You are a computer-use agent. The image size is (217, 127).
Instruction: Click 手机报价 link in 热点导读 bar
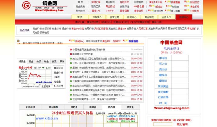coord(192,29)
